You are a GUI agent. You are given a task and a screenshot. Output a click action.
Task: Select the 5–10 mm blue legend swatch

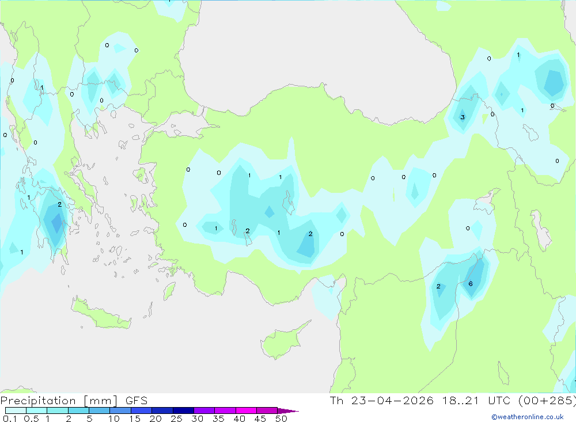coord(100,410)
